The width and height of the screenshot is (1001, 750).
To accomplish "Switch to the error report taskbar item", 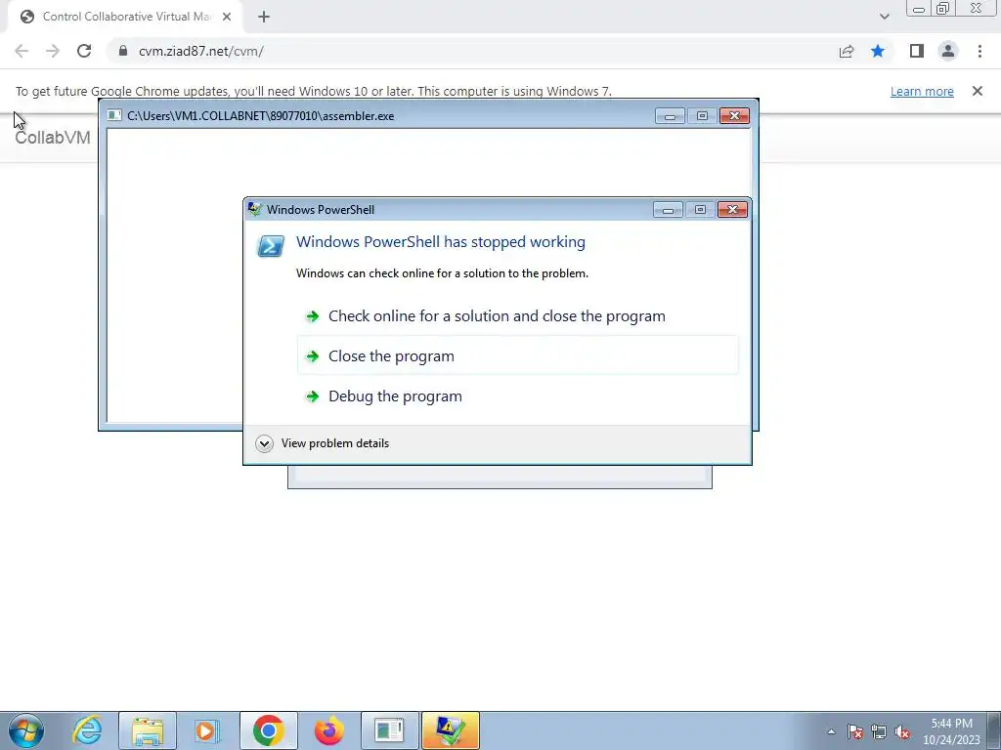I will pyautogui.click(x=450, y=730).
